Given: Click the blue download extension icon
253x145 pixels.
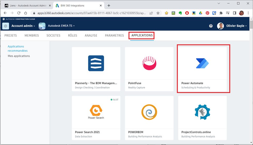Looking at the screenshot, I should click(x=194, y=13).
